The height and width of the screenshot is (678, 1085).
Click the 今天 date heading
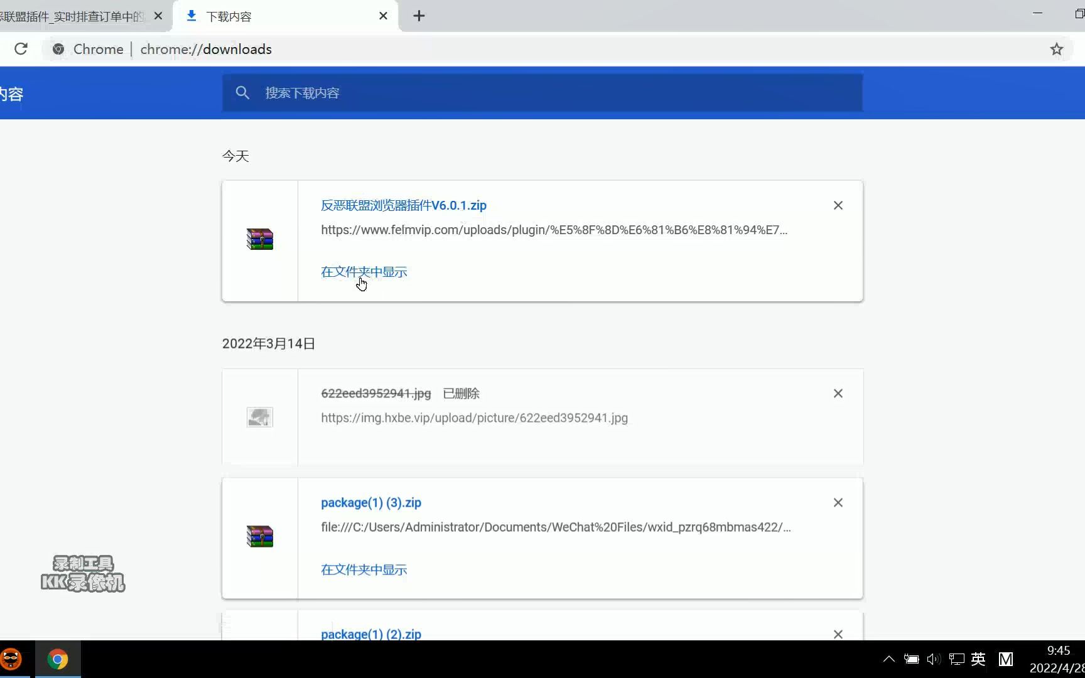click(235, 156)
